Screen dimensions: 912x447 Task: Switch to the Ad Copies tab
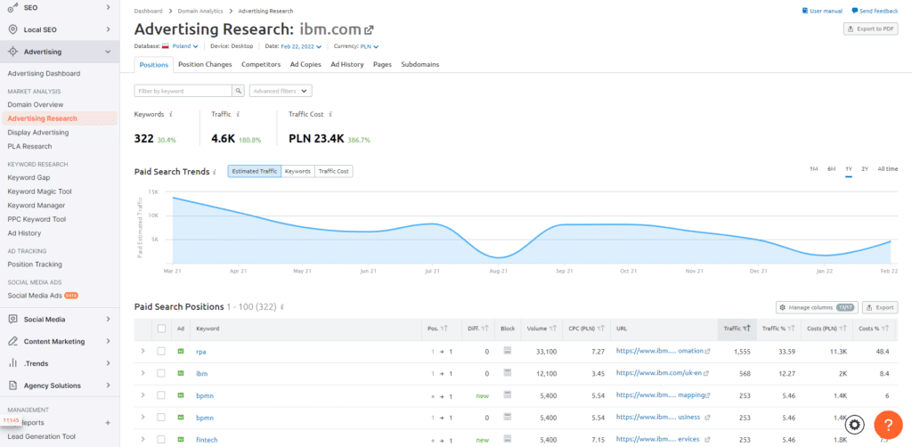point(305,64)
